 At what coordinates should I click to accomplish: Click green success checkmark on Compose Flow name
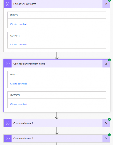point(110,1)
